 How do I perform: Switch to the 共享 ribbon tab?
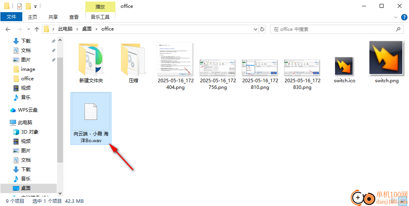(53, 17)
